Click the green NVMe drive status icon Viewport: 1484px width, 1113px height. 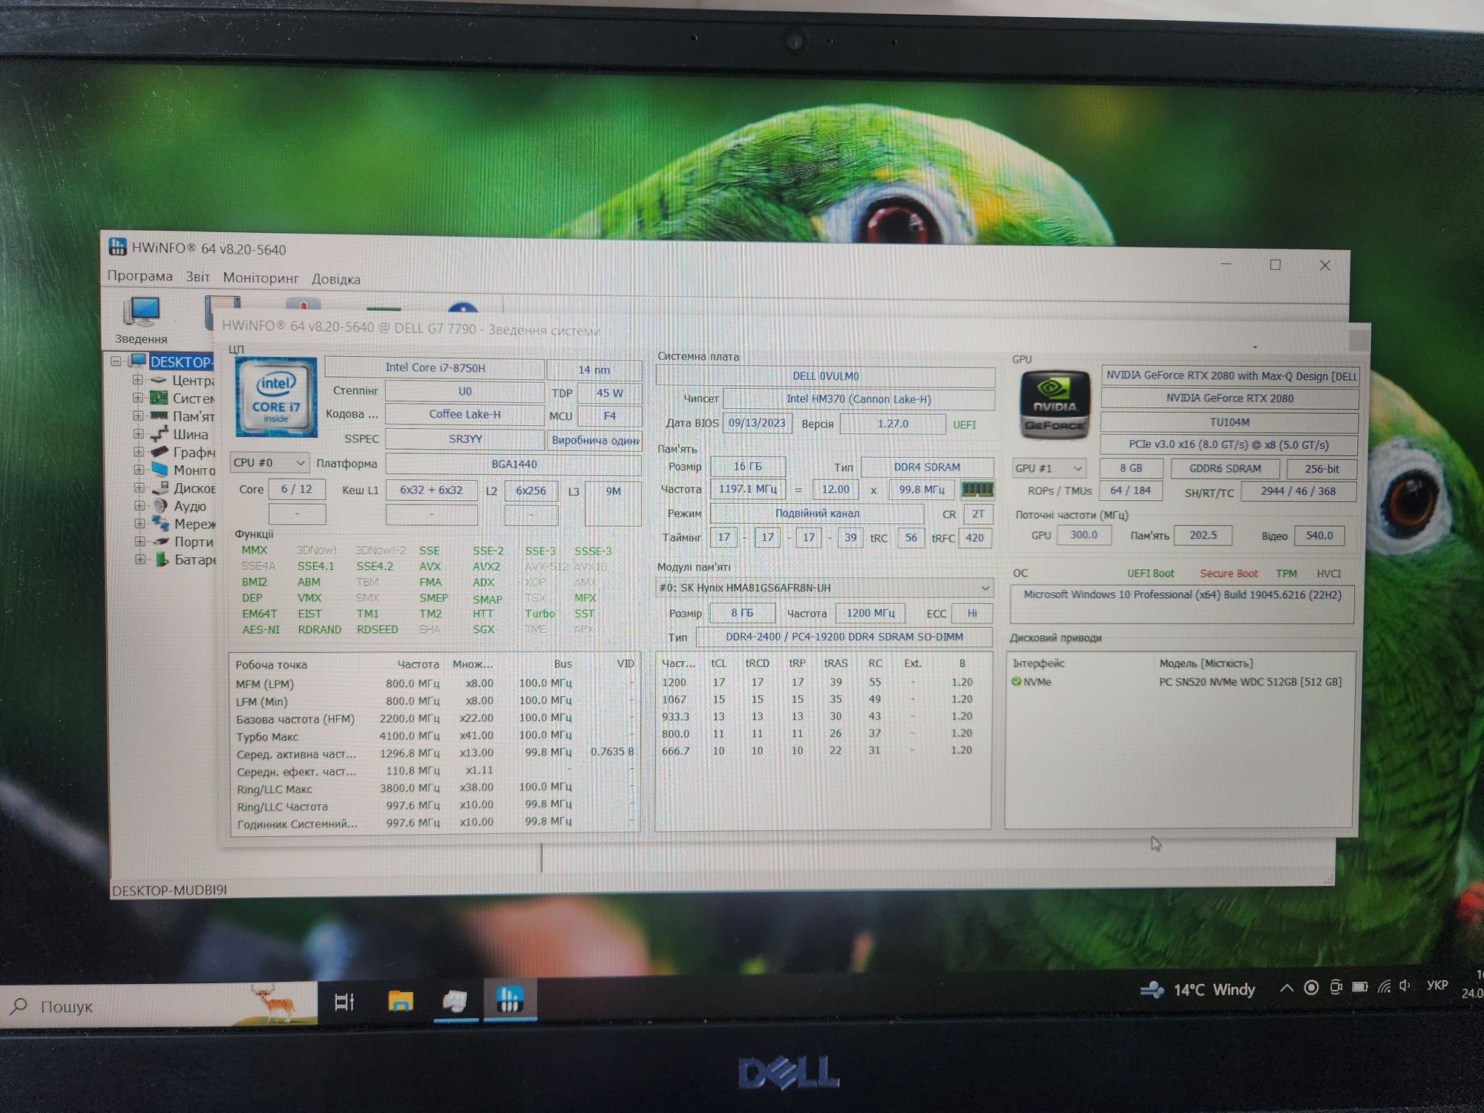[x=1016, y=681]
